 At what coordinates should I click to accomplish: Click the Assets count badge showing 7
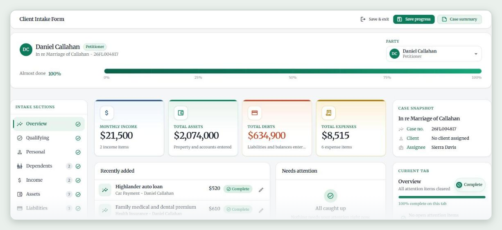pyautogui.click(x=69, y=194)
